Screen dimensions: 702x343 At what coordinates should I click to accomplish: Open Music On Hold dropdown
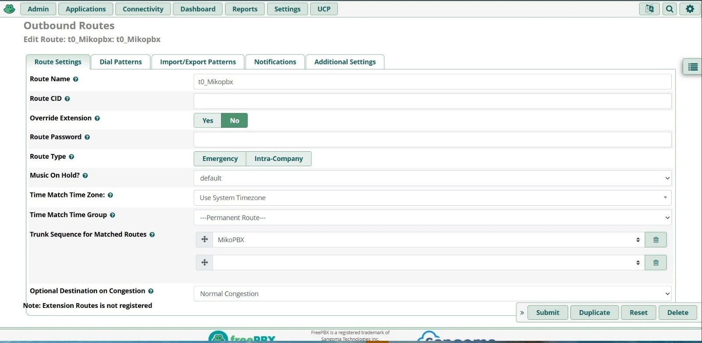pyautogui.click(x=433, y=178)
